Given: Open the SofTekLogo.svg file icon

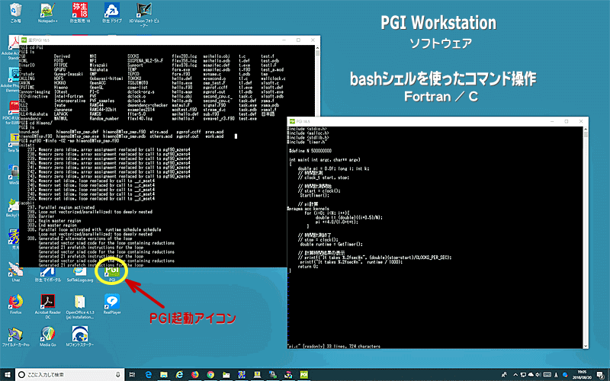Looking at the screenshot, I should tap(80, 275).
